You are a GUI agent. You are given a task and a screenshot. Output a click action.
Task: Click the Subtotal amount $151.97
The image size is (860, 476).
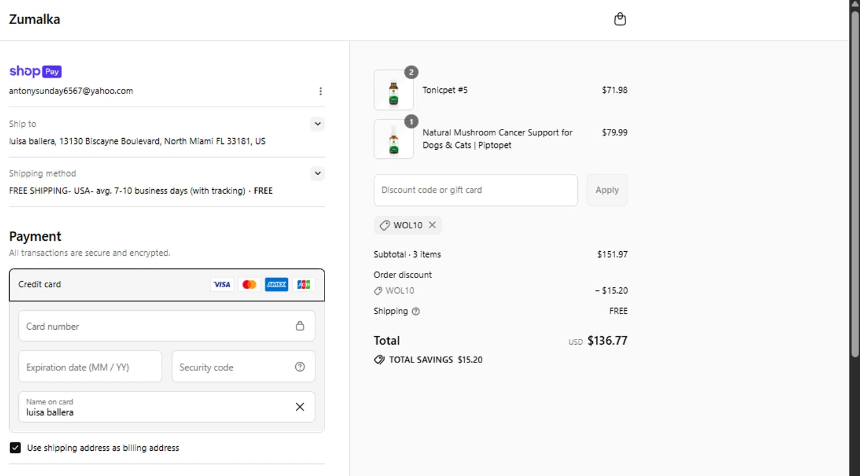click(612, 254)
